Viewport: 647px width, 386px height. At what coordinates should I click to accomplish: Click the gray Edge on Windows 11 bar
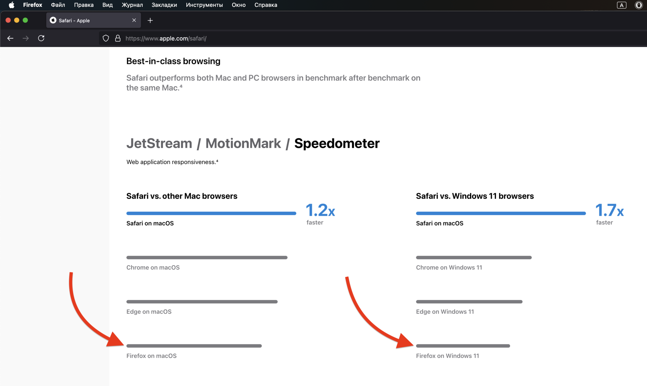[x=469, y=302]
